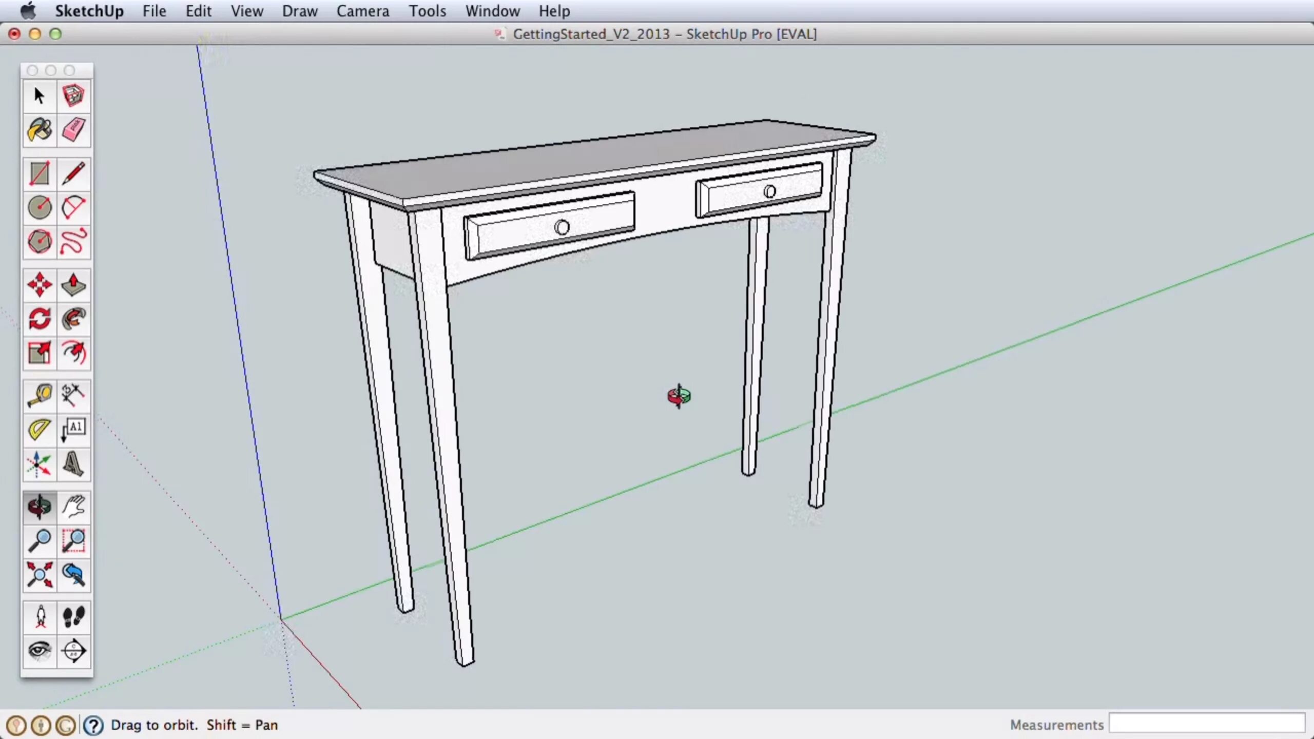This screenshot has width=1314, height=739.
Task: Open the Apple system menu
Action: coord(28,11)
